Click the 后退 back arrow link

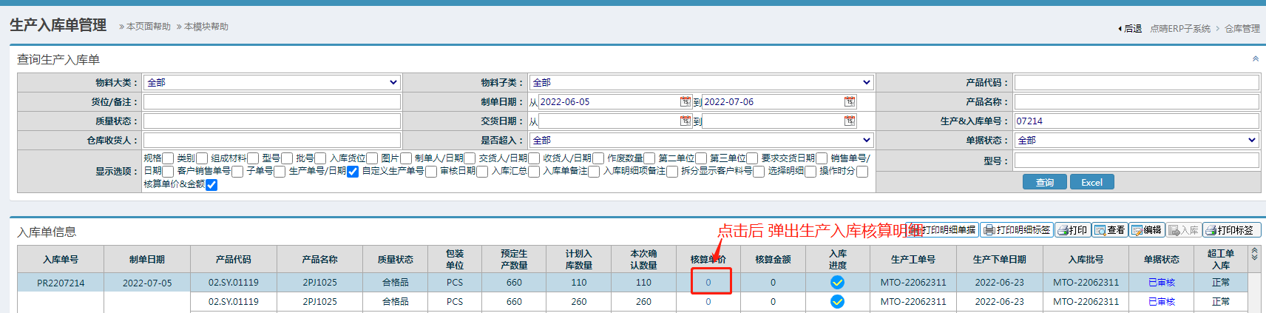coord(1130,29)
